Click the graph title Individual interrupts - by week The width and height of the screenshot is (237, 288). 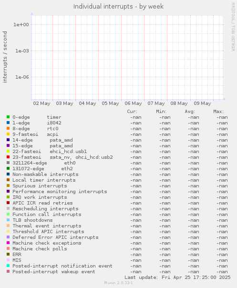coord(118,7)
